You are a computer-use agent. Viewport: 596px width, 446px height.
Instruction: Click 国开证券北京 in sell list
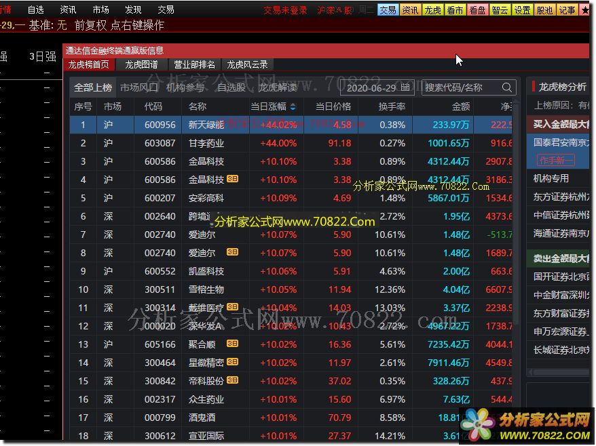pyautogui.click(x=561, y=277)
